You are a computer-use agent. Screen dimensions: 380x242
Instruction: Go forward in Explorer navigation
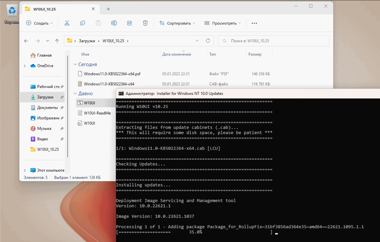point(38,41)
